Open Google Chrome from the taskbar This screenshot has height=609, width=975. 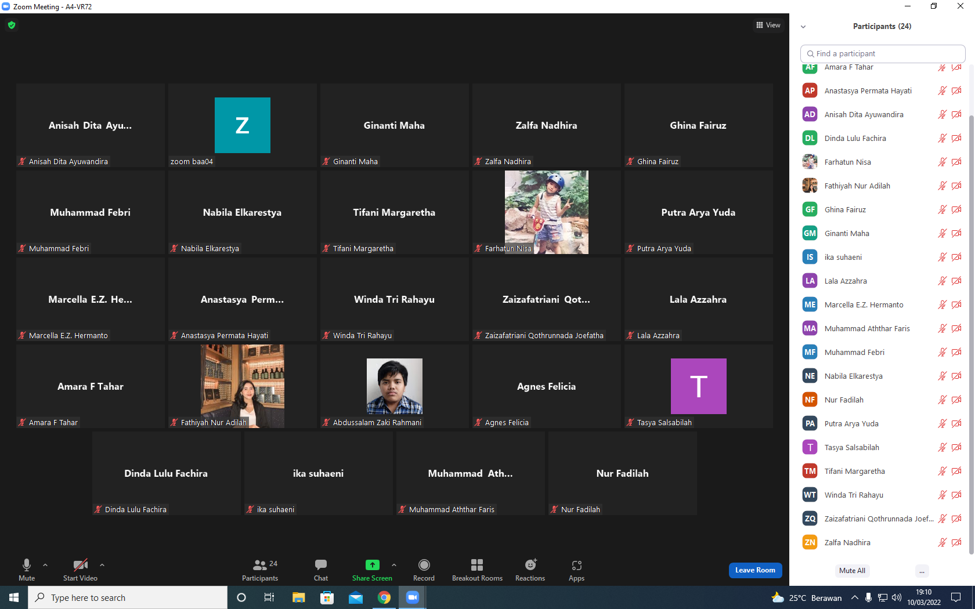pyautogui.click(x=384, y=597)
